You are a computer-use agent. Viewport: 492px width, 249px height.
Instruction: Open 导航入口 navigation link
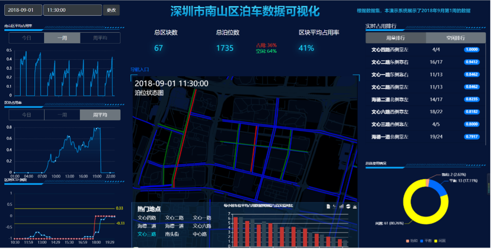(140, 70)
